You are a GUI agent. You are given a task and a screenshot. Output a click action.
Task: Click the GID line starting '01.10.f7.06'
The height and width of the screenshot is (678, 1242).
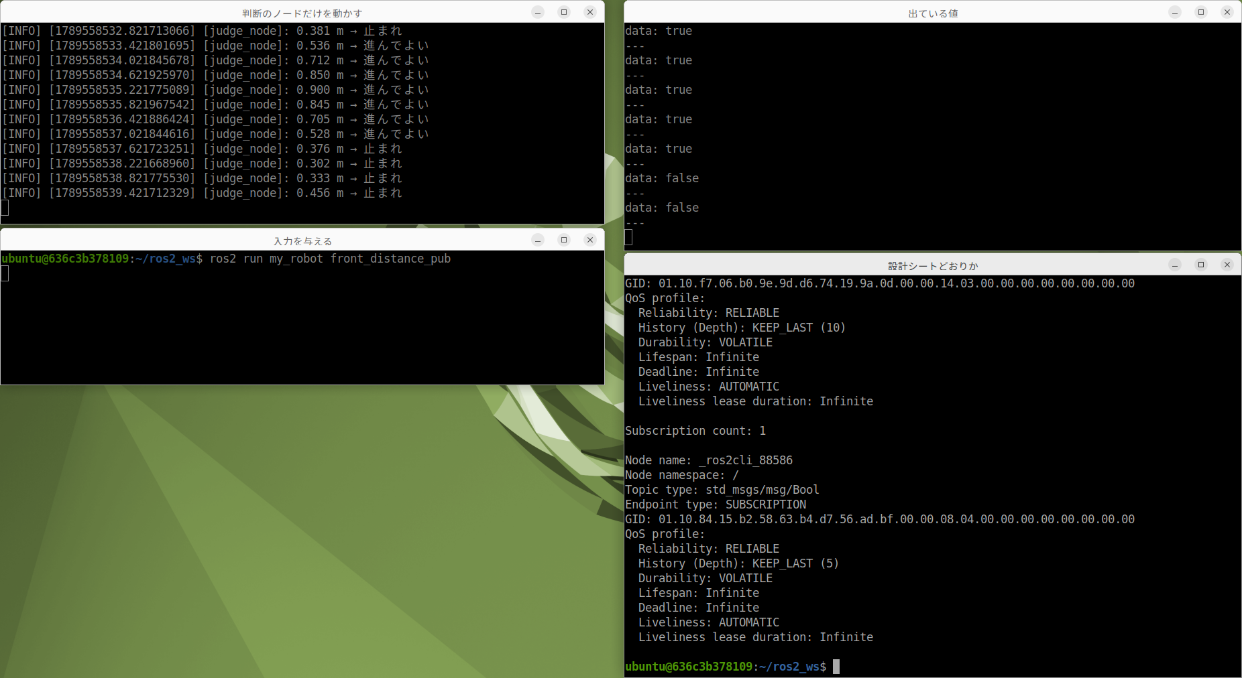coord(880,283)
